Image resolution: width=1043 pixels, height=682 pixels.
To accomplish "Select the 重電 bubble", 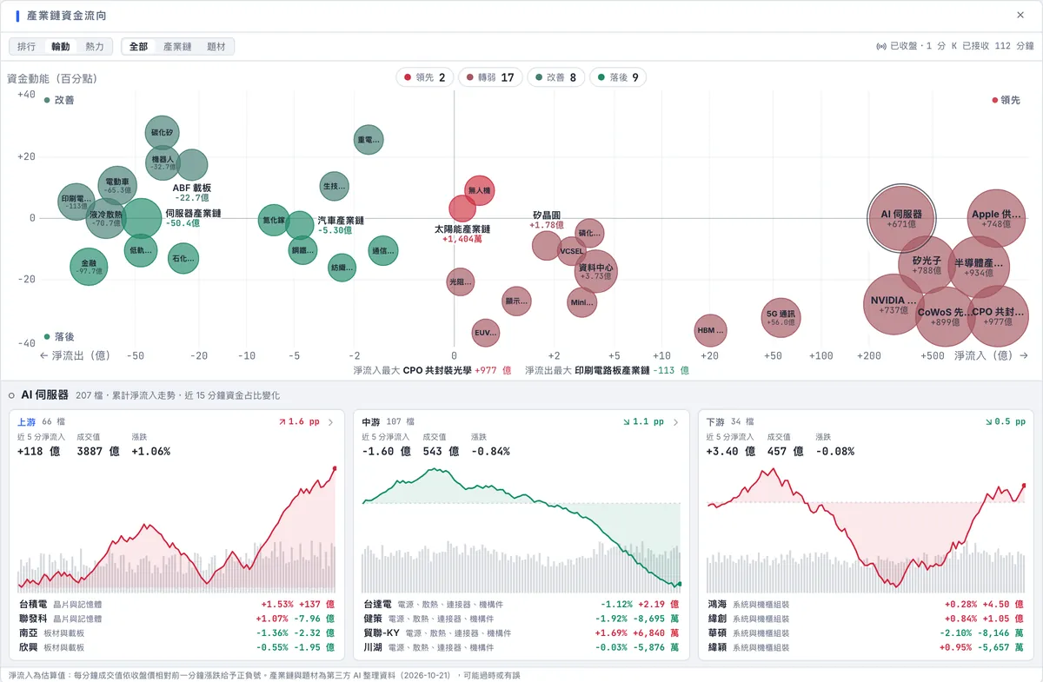I will coord(369,139).
